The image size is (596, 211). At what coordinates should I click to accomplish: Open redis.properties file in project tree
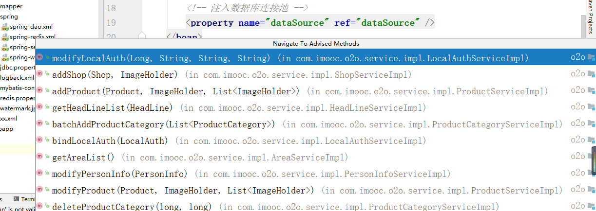(18, 98)
